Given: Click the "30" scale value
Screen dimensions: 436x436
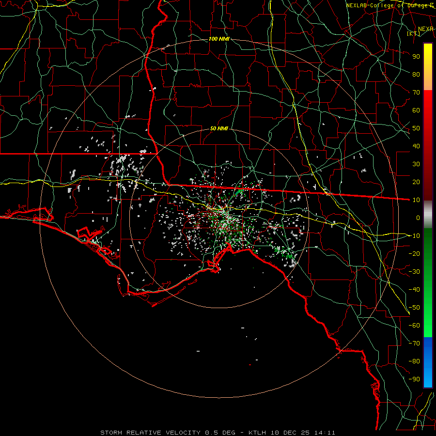Looking at the screenshot, I should click(416, 164).
